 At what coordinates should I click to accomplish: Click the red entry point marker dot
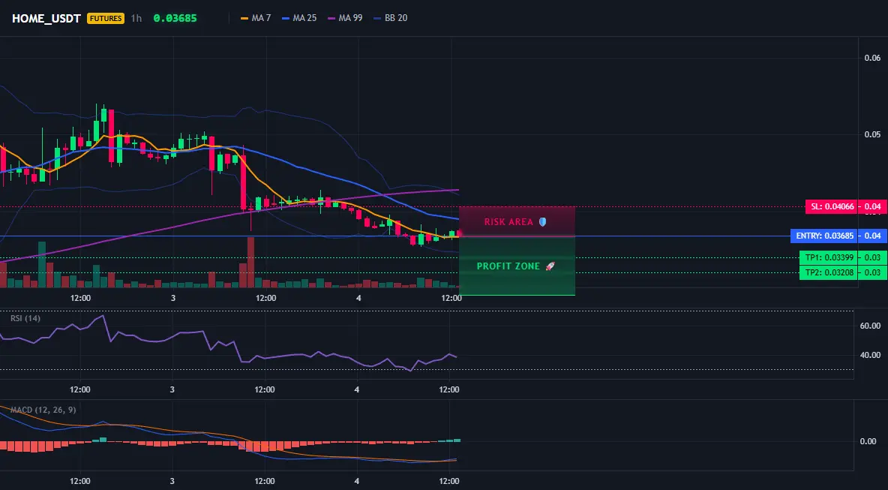(x=459, y=233)
